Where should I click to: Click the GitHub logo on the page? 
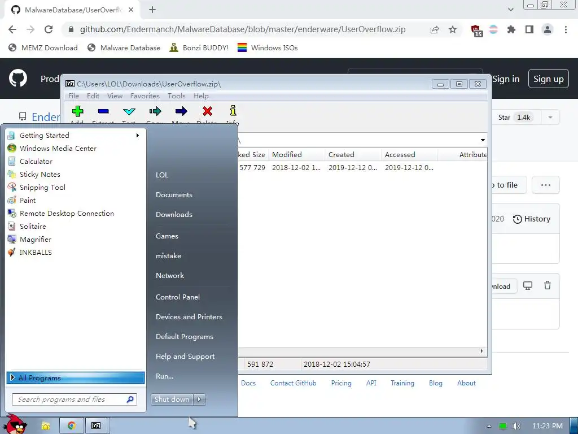click(17, 78)
